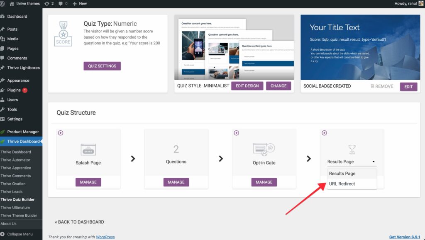Click the WordPress logo icon

[x=4, y=3]
